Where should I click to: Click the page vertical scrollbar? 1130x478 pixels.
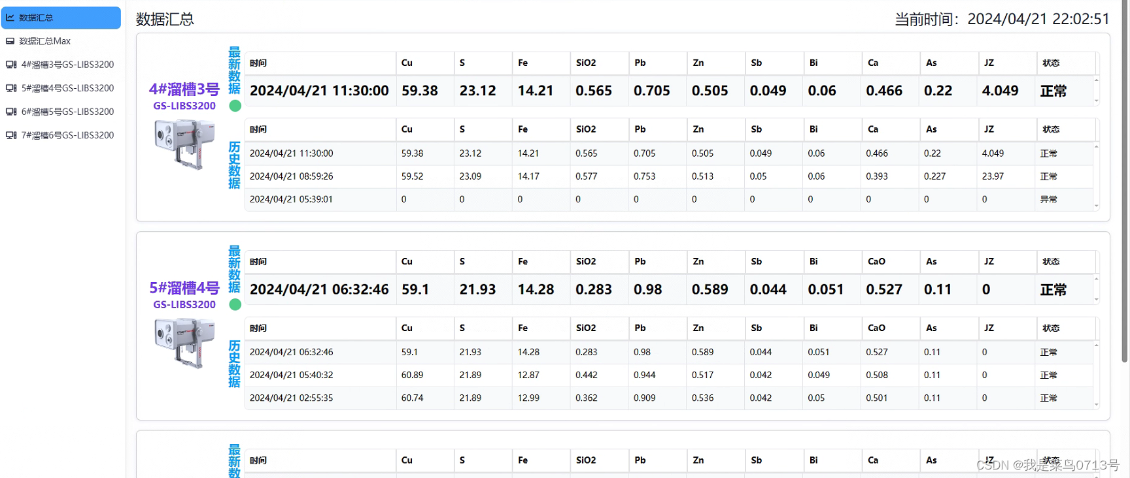coord(1124,183)
